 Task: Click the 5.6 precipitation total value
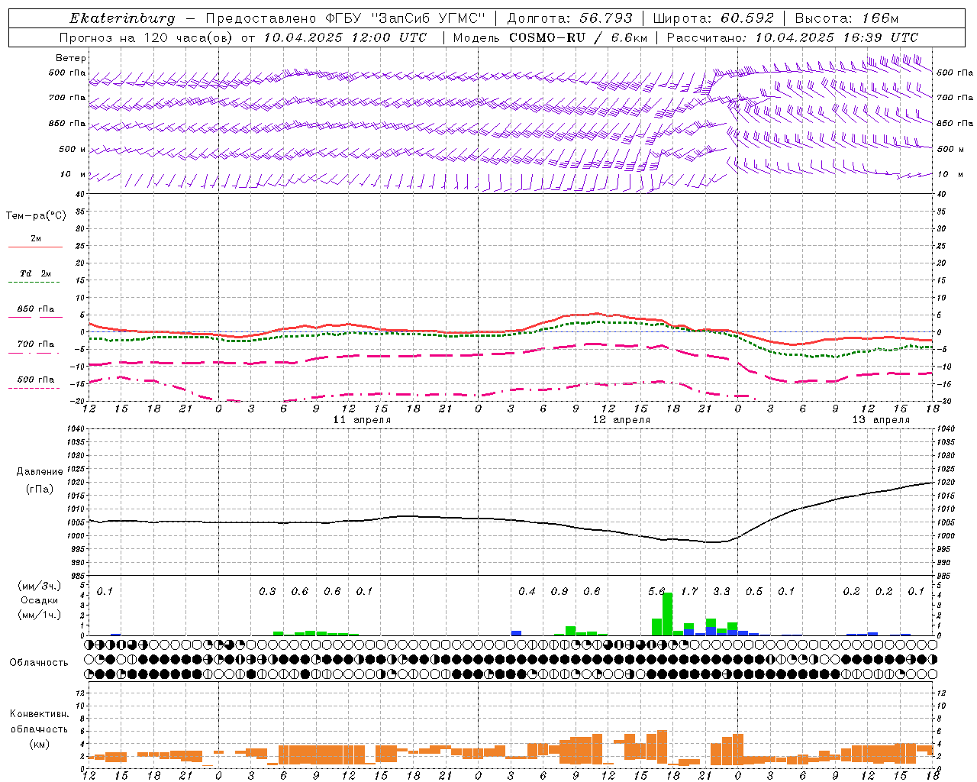656,591
